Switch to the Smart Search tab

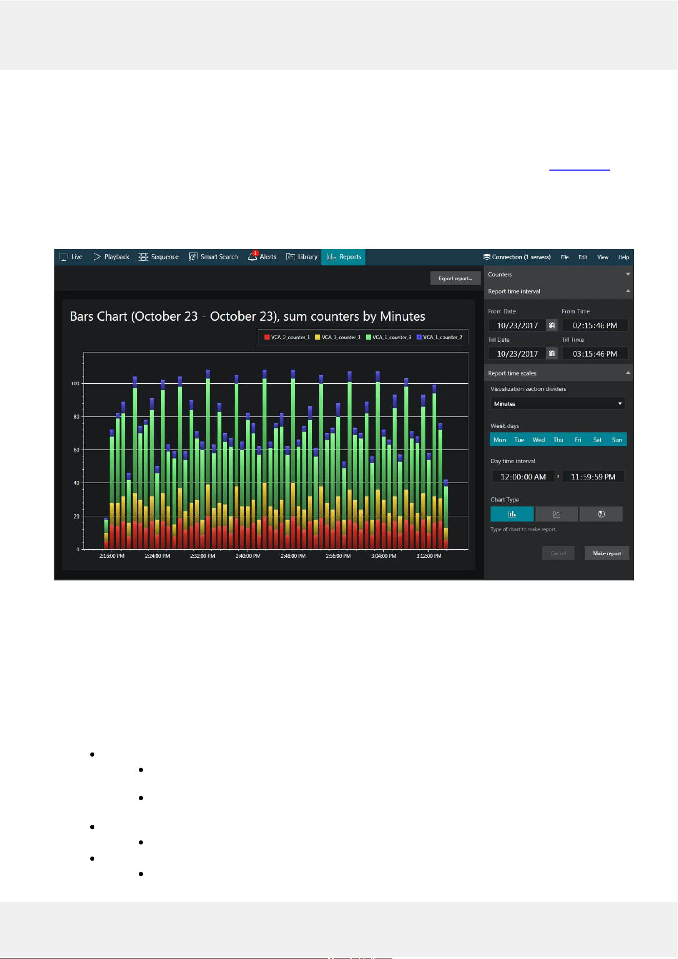tap(214, 257)
